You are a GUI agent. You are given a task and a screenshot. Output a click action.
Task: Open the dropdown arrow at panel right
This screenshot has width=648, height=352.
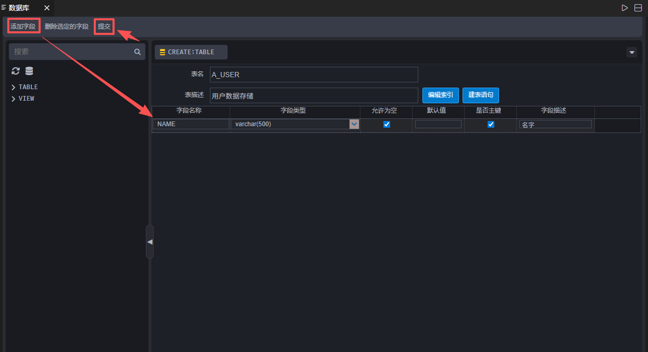(632, 52)
